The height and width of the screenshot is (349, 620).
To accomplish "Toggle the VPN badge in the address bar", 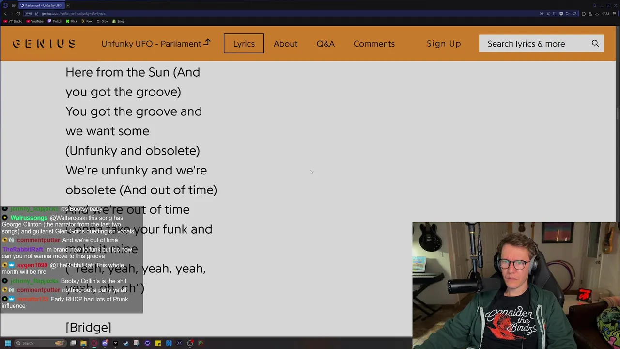I will (x=28, y=14).
